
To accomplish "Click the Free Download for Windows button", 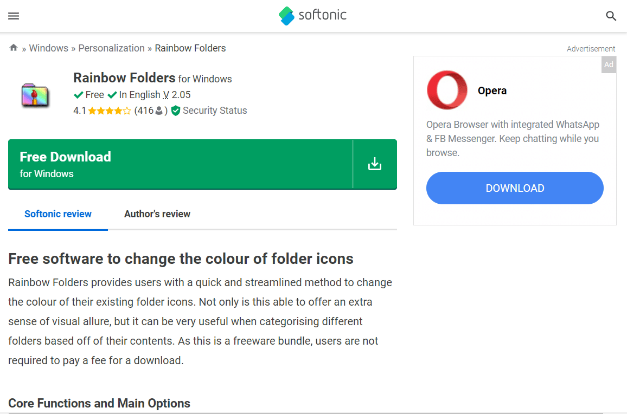I will 180,164.
